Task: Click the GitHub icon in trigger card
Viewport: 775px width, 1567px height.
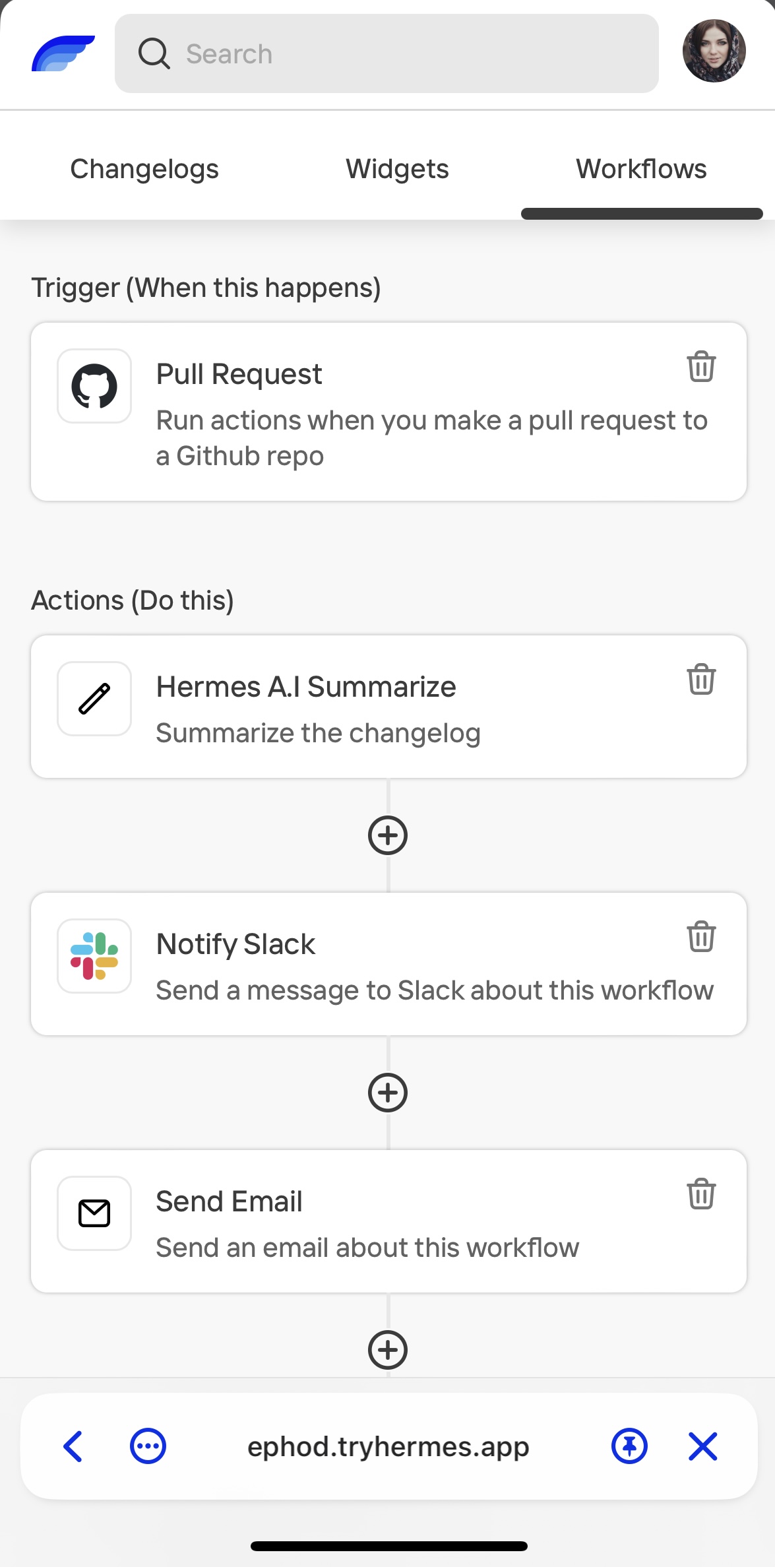Action: point(94,386)
